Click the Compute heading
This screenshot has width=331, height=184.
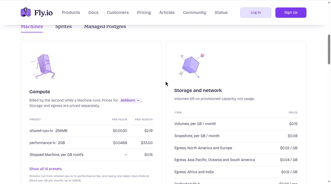point(40,92)
